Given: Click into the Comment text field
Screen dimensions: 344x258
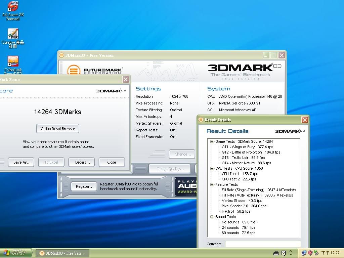Looking at the screenshot, I should coord(263,244).
